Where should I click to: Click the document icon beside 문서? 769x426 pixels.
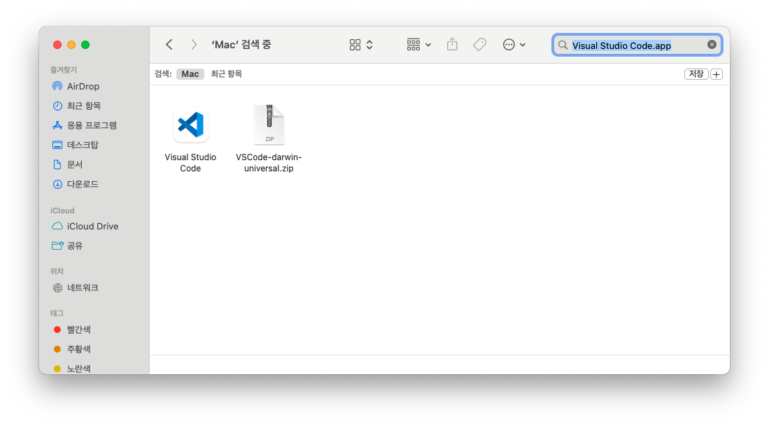point(57,164)
